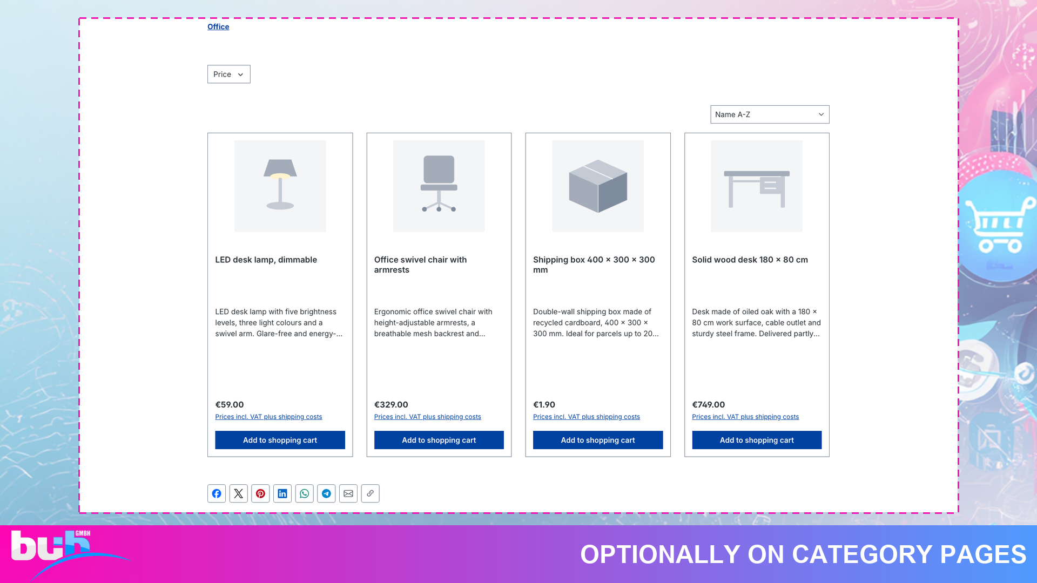Open VAT shipping costs link under €749.00
Screen dimensions: 1037x583
[745, 417]
